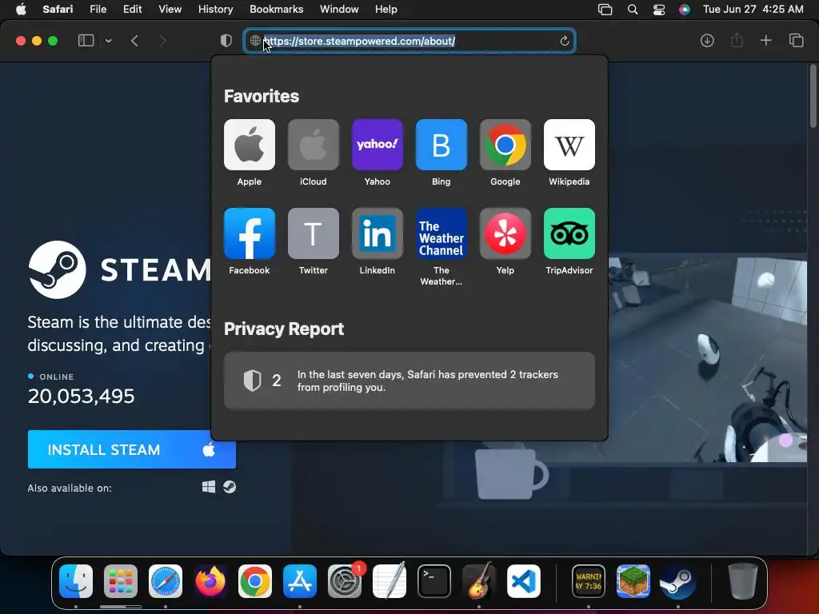Open the Window menu

point(339,10)
